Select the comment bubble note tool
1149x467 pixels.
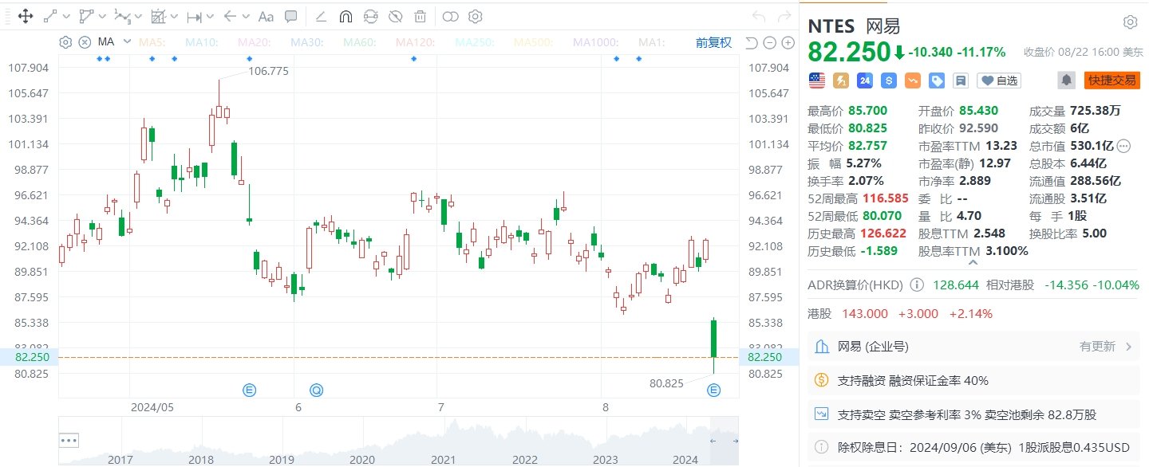tap(291, 16)
